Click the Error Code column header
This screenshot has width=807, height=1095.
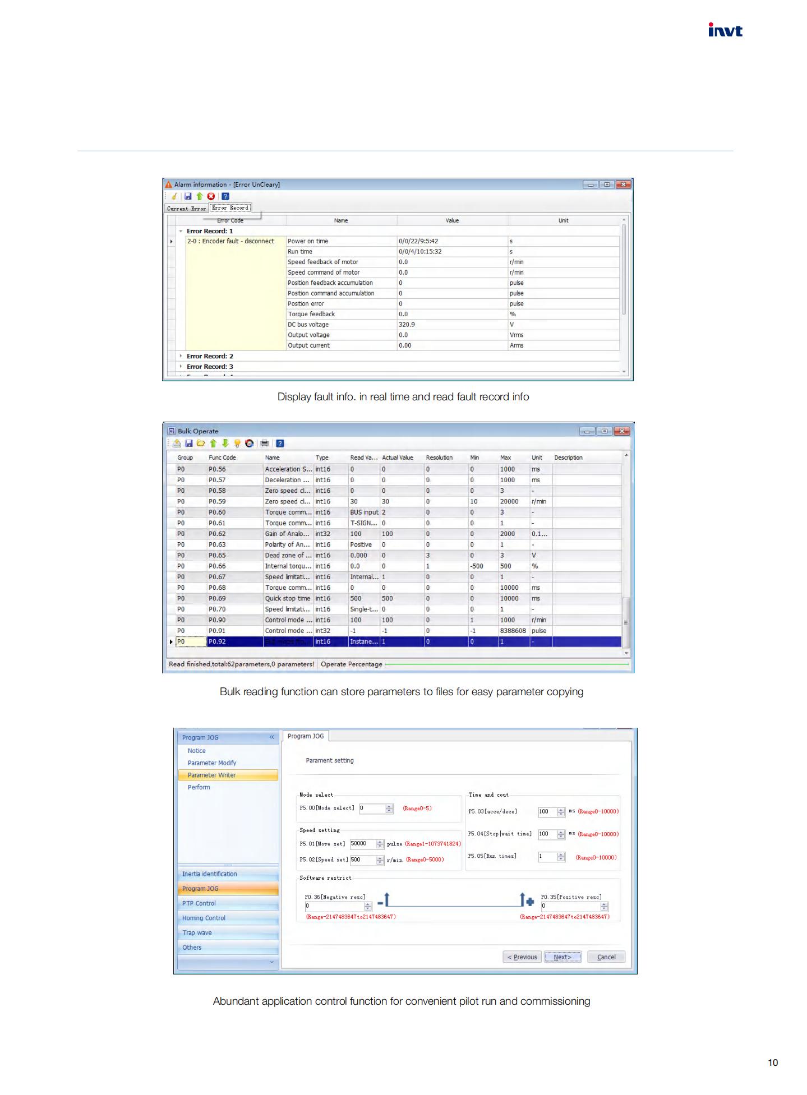pos(230,220)
